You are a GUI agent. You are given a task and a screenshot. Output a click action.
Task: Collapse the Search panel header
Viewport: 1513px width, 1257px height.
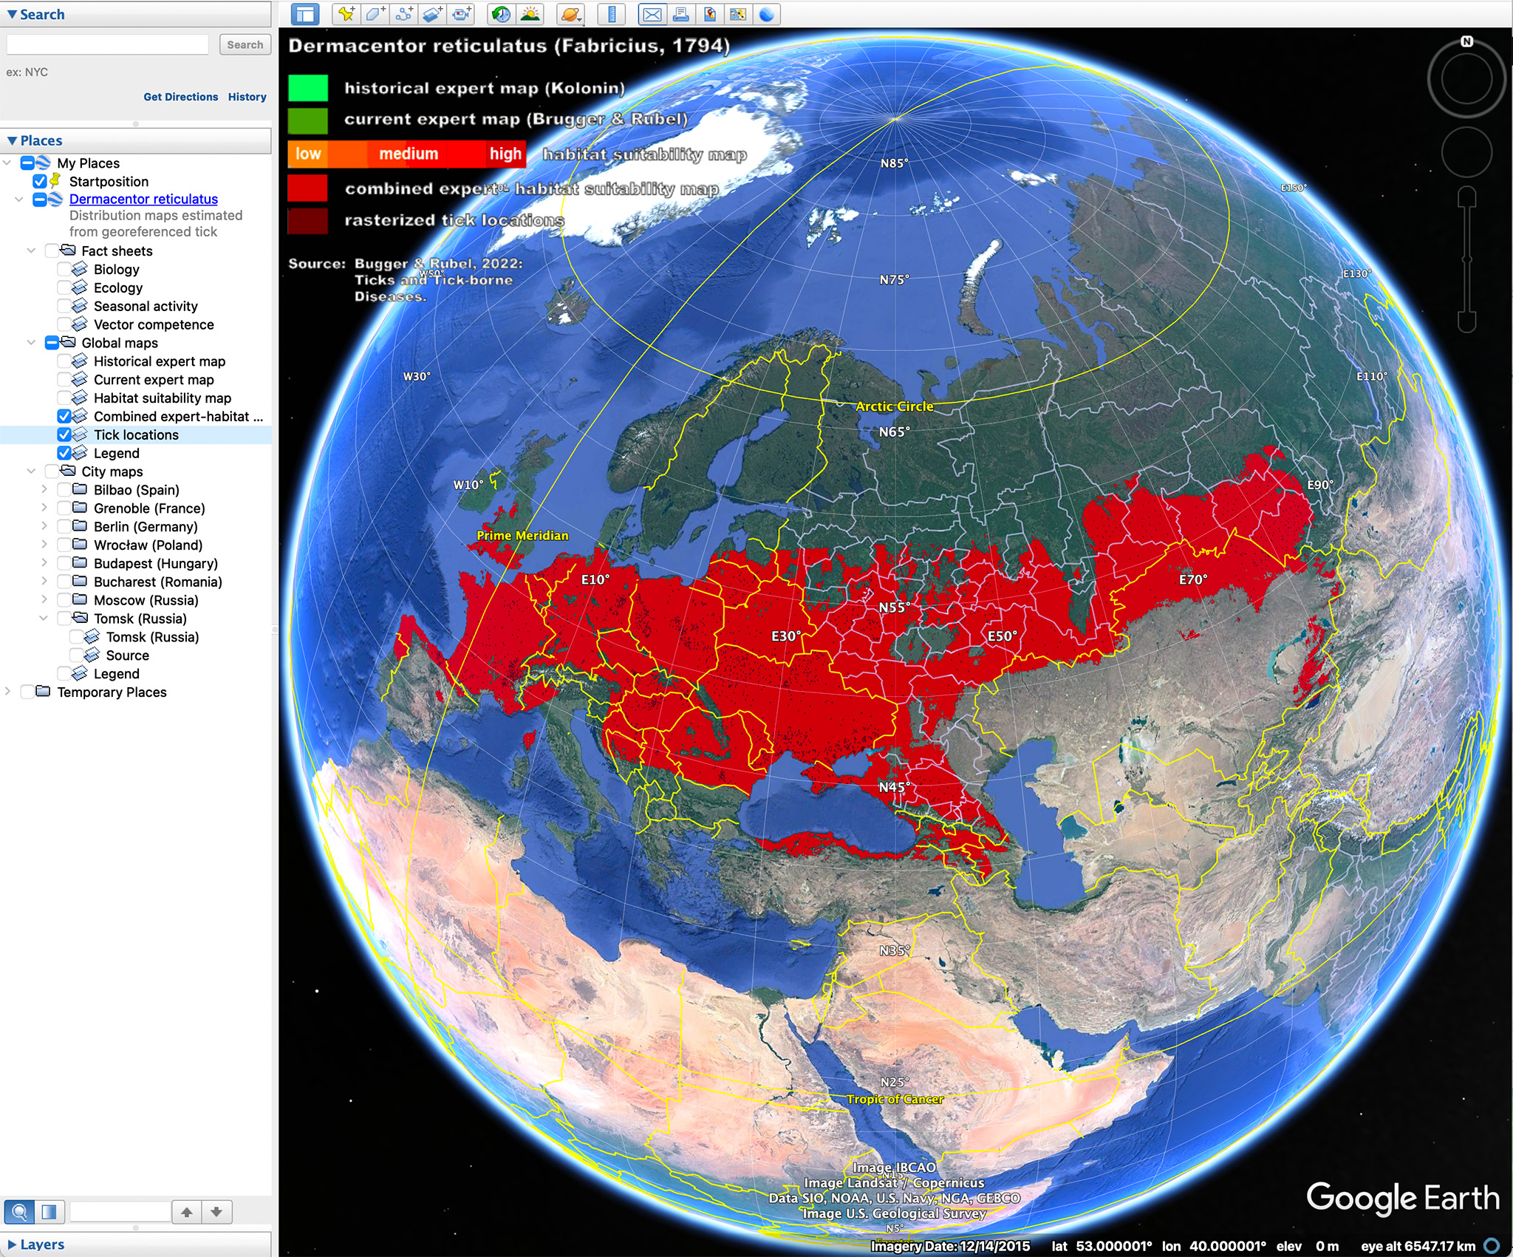pos(136,14)
